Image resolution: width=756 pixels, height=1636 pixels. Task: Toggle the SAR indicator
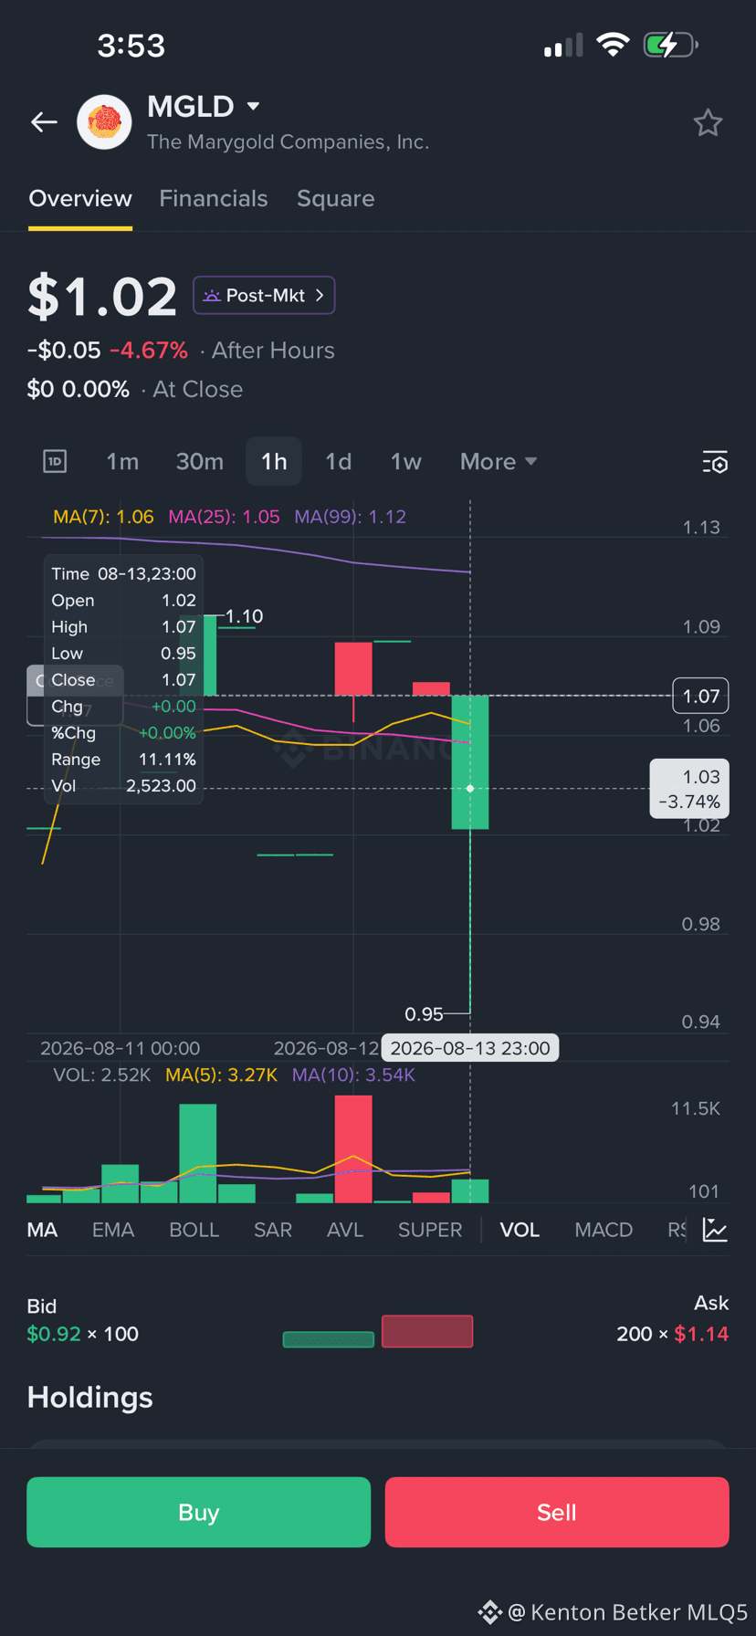273,1230
